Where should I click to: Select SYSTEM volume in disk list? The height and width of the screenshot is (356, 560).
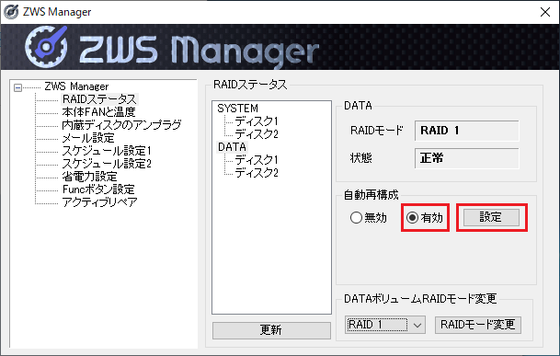(x=237, y=109)
